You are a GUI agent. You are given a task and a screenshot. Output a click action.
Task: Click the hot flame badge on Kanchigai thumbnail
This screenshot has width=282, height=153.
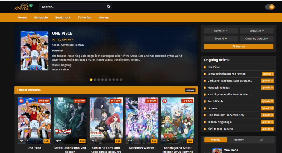tap(164, 101)
